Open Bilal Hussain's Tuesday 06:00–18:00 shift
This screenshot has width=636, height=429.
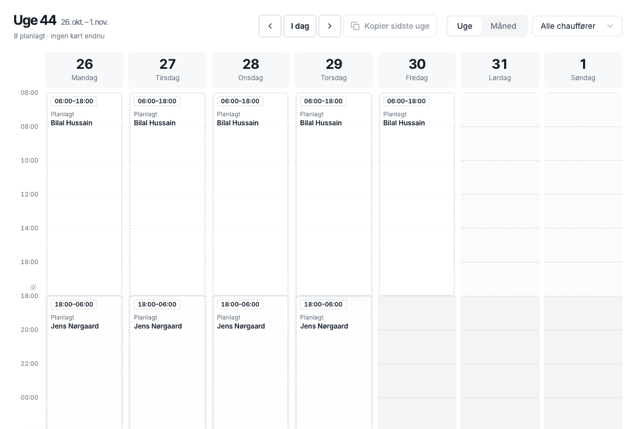pyautogui.click(x=167, y=194)
